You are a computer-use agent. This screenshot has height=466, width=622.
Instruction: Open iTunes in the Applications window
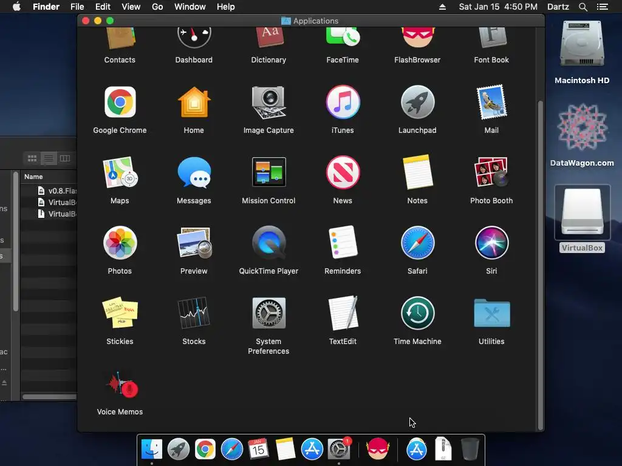click(x=343, y=102)
